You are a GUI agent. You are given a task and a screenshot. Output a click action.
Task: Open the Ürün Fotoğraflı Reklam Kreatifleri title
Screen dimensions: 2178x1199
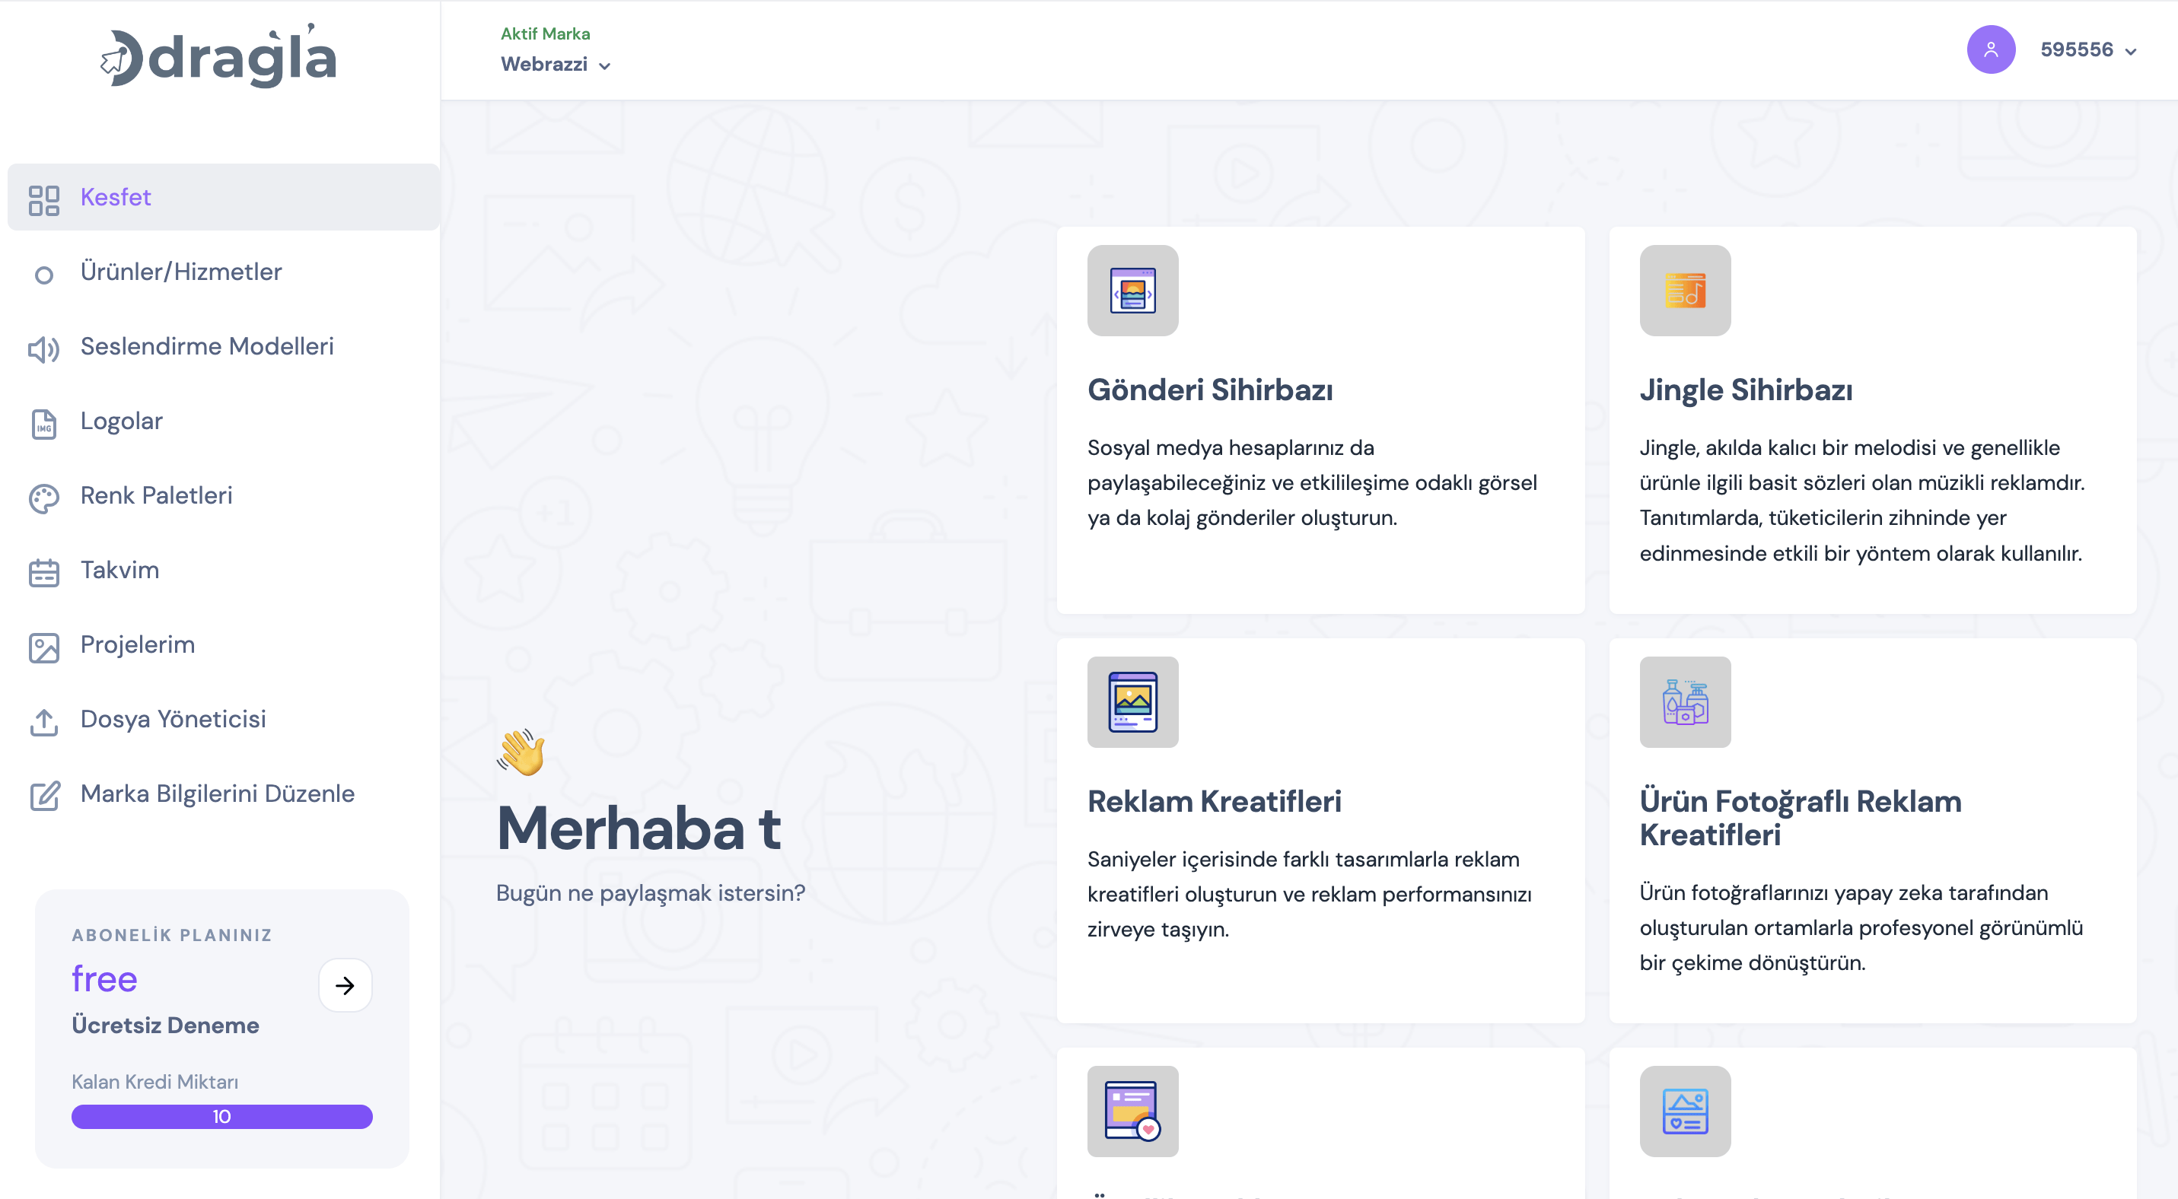point(1800,817)
